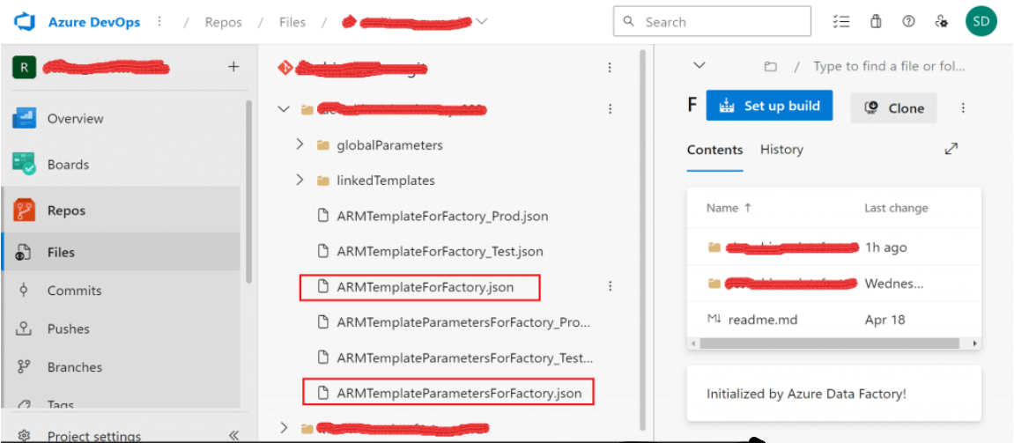
Task: Expand the collapsed bottom folder chevron
Action: 284,427
